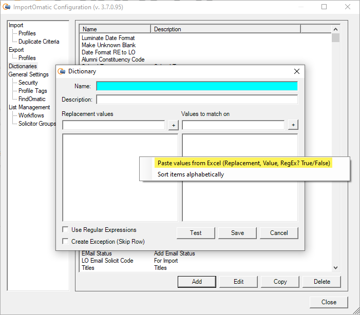The image size is (360, 315).
Task: Click the Replacement values text box
Action: (113, 125)
